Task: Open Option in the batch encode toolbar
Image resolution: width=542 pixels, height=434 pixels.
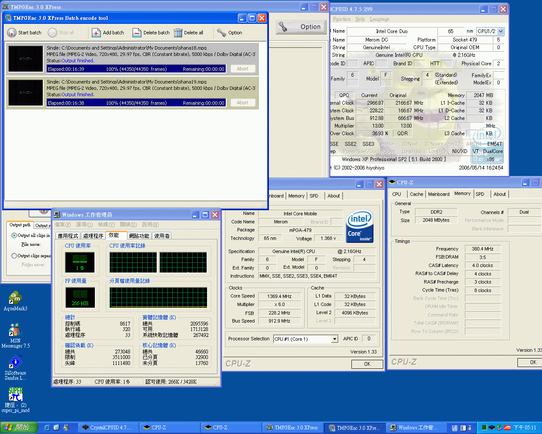Action: point(230,33)
